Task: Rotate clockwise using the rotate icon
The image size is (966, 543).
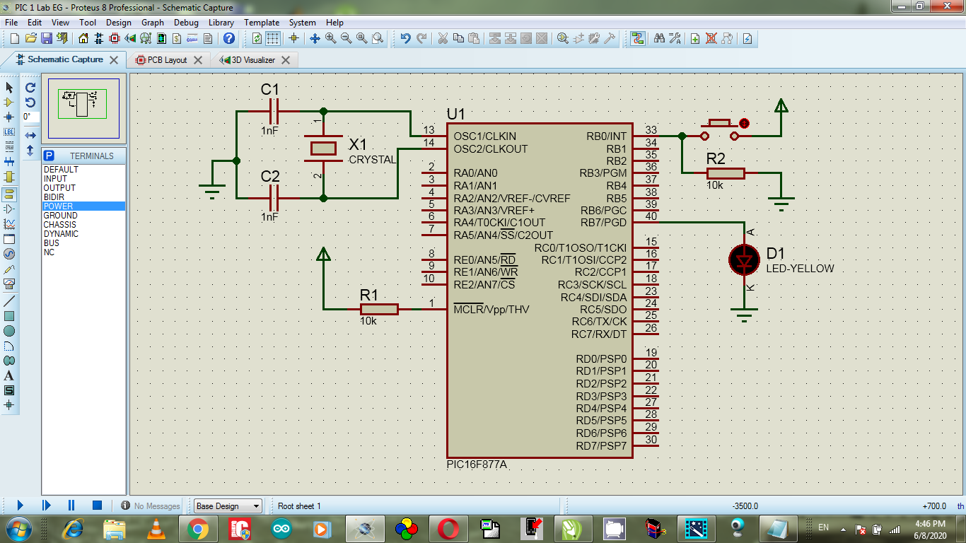Action: 30,87
